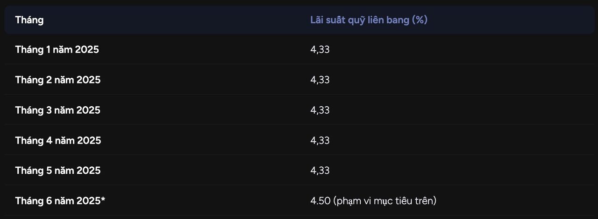The height and width of the screenshot is (219, 598).
Task: Click the 4,33 value for Tháng 2
Action: 320,80
